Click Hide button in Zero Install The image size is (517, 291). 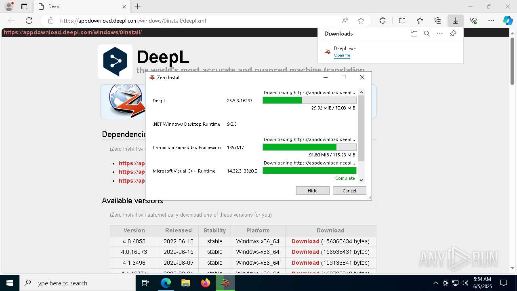[313, 191]
